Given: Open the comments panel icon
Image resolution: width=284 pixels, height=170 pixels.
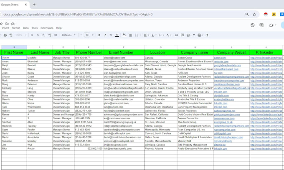Looking at the screenshot, I should pos(261,25).
